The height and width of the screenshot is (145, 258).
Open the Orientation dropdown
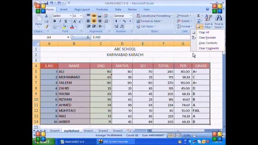point(101,26)
